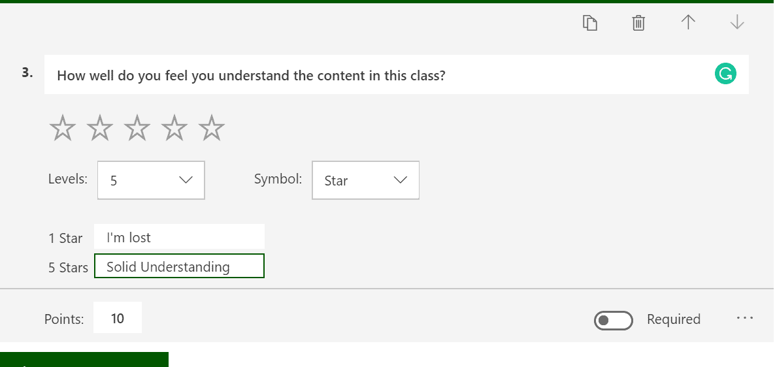This screenshot has width=775, height=367.
Task: Move question down with arrow icon
Action: (x=737, y=22)
